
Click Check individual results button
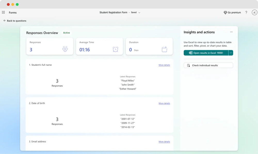click(x=208, y=65)
